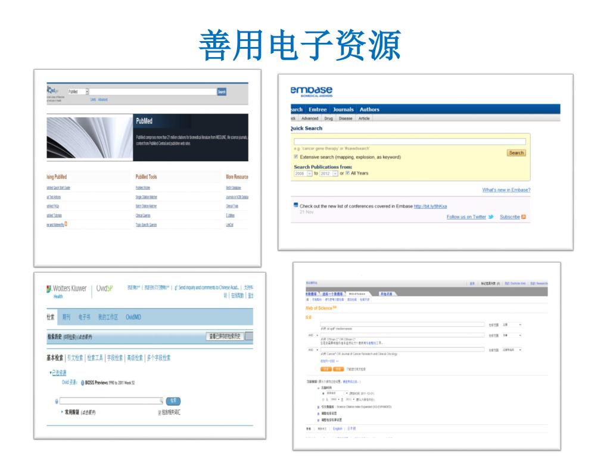
Task: Select the 电子书 tab in OvidSP
Action: tap(85, 317)
